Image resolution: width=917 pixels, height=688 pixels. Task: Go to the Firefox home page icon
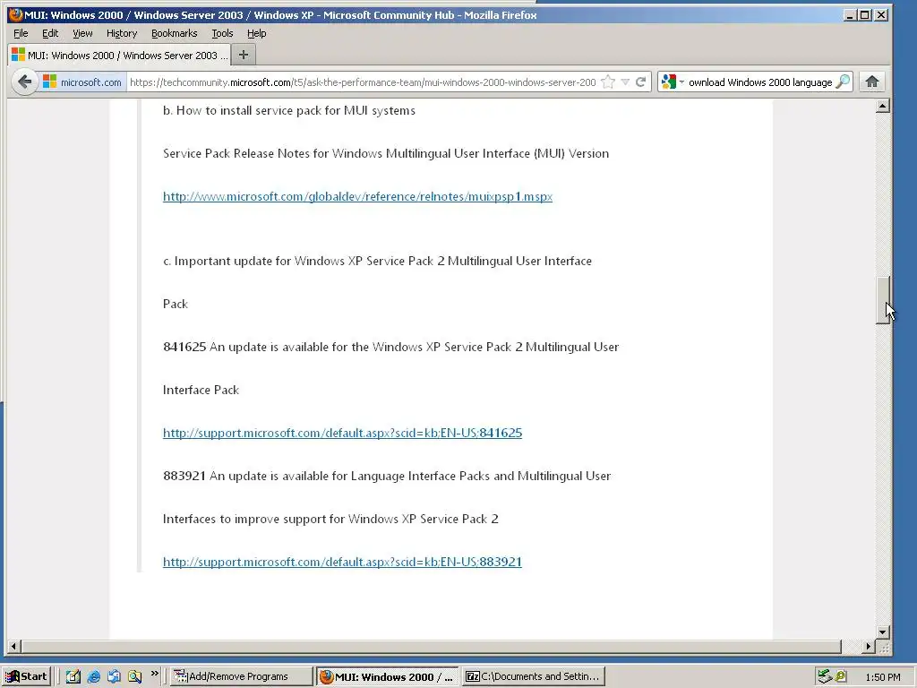[x=872, y=82]
